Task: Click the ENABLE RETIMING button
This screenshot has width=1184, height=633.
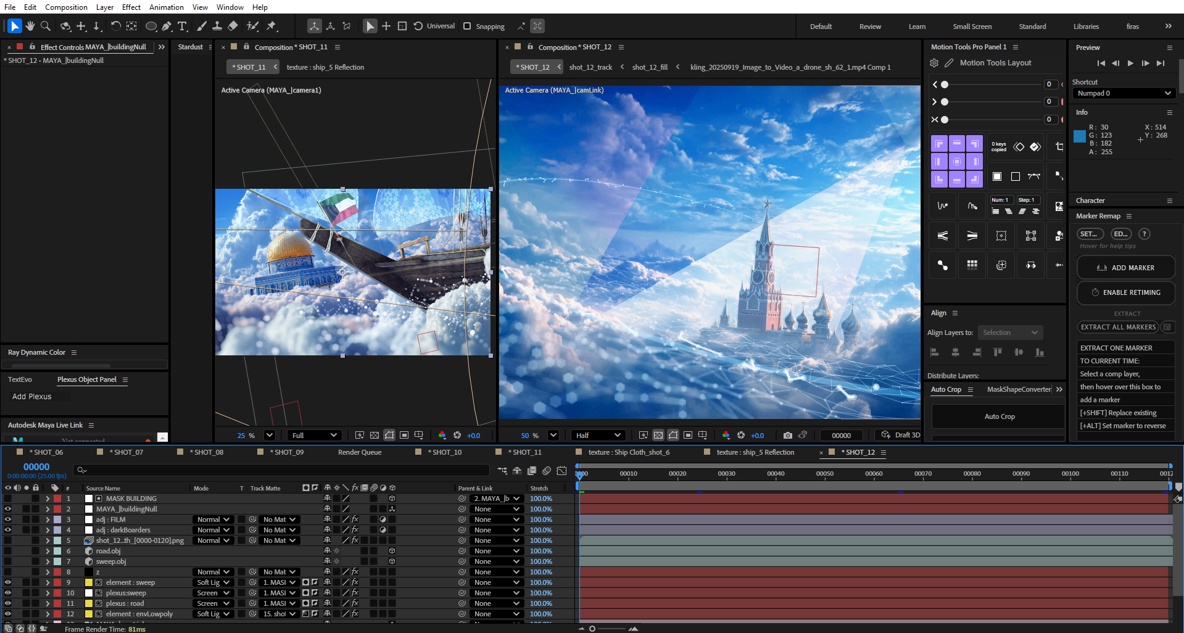Action: point(1126,292)
